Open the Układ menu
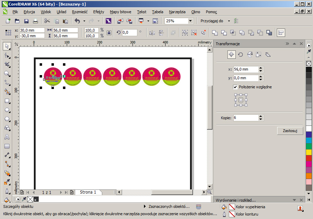This screenshot has height=219, width=313. (62, 12)
